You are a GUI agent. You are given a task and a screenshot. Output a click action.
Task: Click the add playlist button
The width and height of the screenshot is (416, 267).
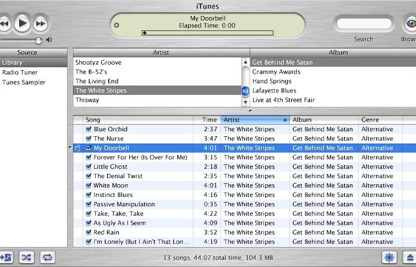click(6, 257)
